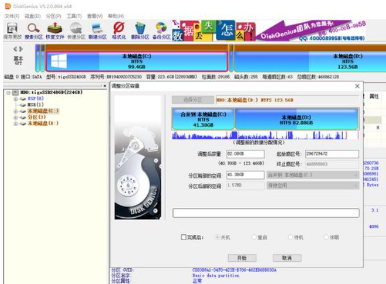The height and width of the screenshot is (284, 386).
Task: Open the Help menu
Action: tap(116, 16)
